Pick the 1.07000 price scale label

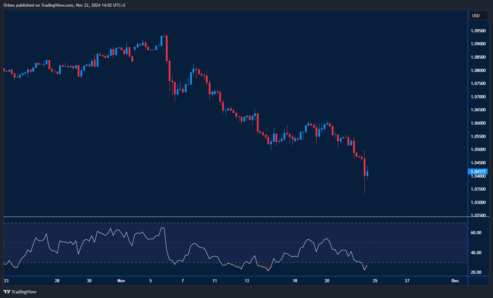click(x=478, y=97)
